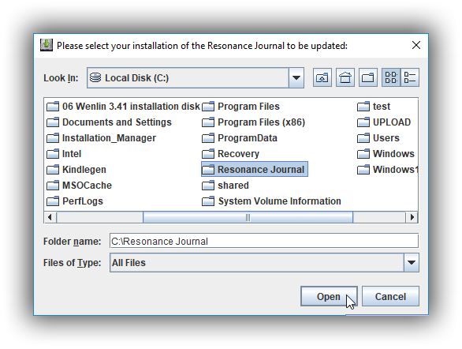This screenshot has width=462, height=349.
Task: Click the Cancel button
Action: (x=390, y=296)
